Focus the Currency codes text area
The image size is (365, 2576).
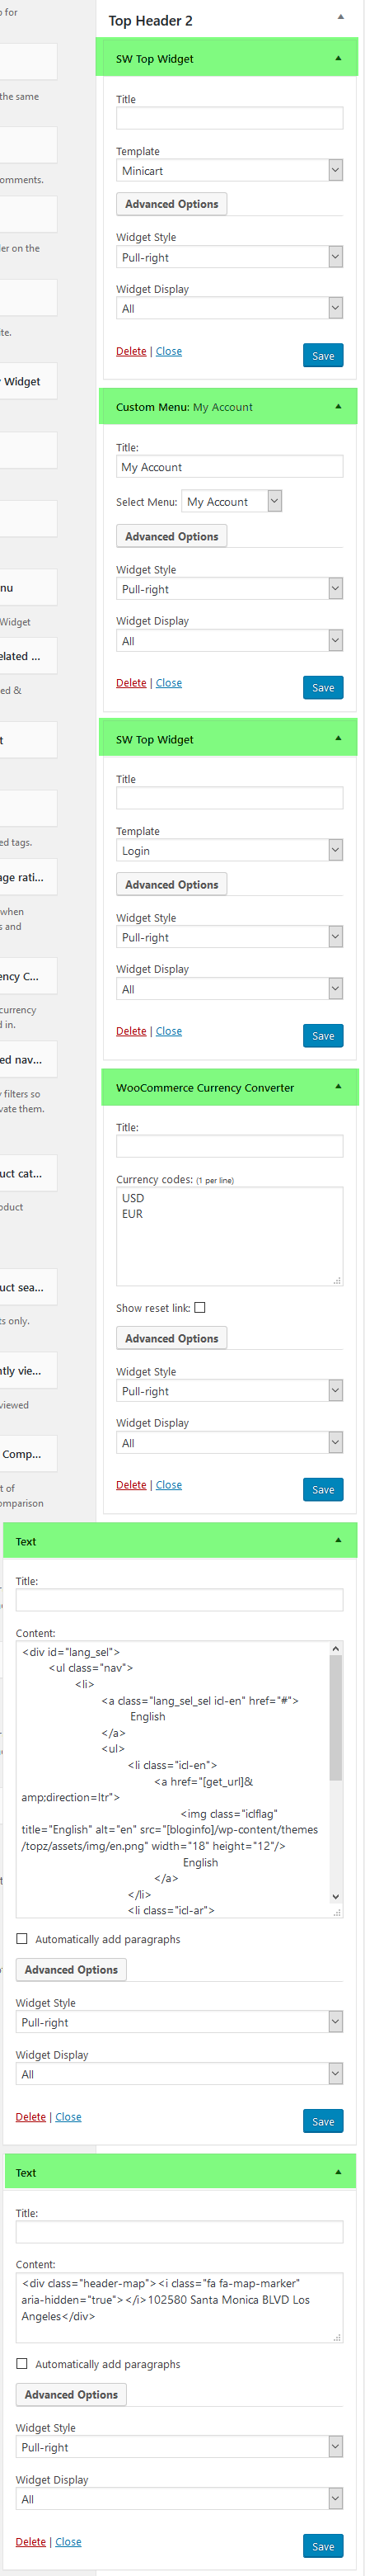229,1236
